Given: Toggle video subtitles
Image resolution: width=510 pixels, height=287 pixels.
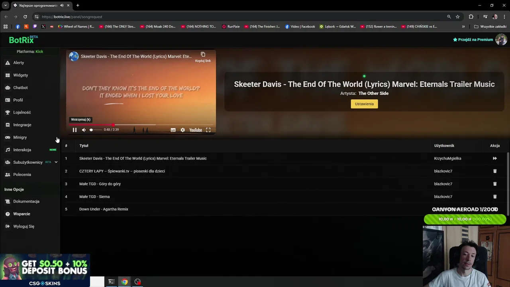Looking at the screenshot, I should 173,130.
